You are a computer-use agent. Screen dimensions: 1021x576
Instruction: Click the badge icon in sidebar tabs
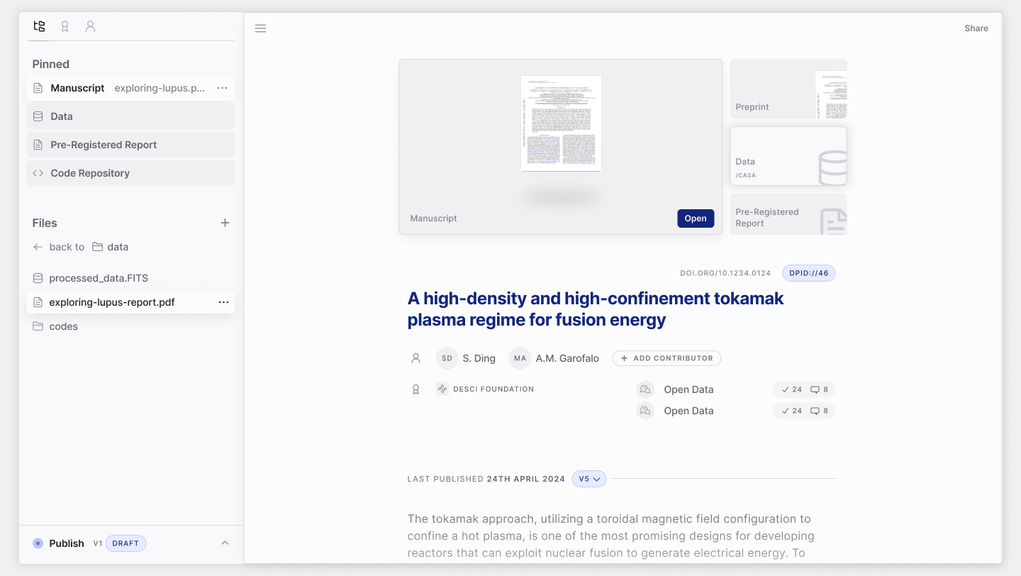click(x=65, y=26)
